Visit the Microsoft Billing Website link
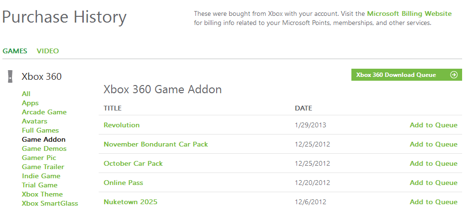The width and height of the screenshot is (465, 209). [x=409, y=14]
